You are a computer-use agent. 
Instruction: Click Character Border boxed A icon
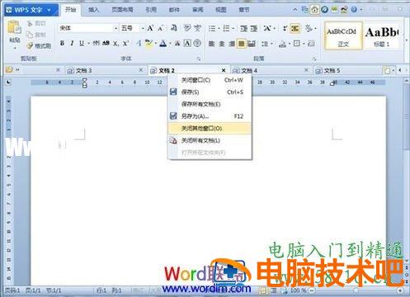(187, 44)
